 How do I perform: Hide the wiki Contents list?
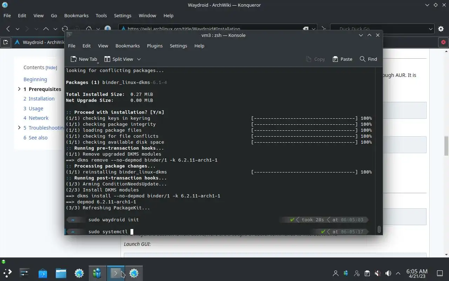(x=51, y=67)
